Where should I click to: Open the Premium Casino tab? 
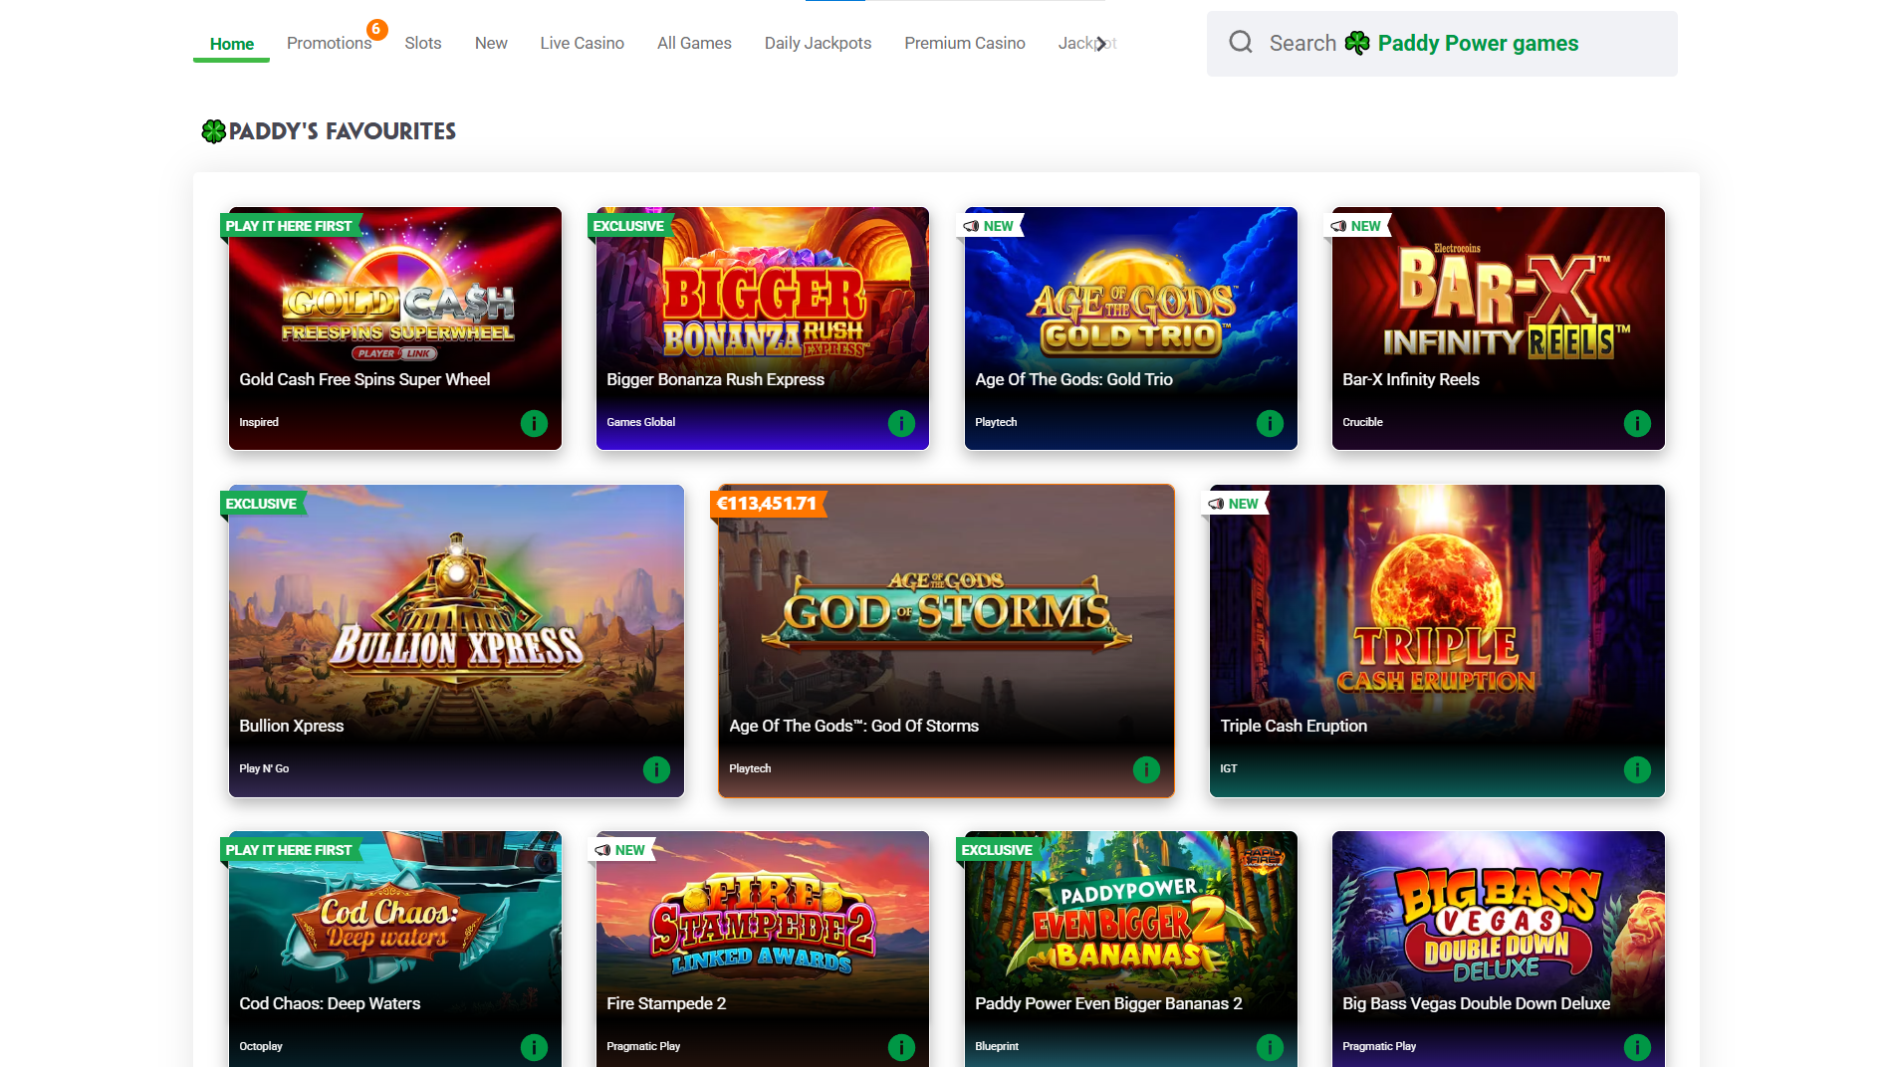[964, 43]
